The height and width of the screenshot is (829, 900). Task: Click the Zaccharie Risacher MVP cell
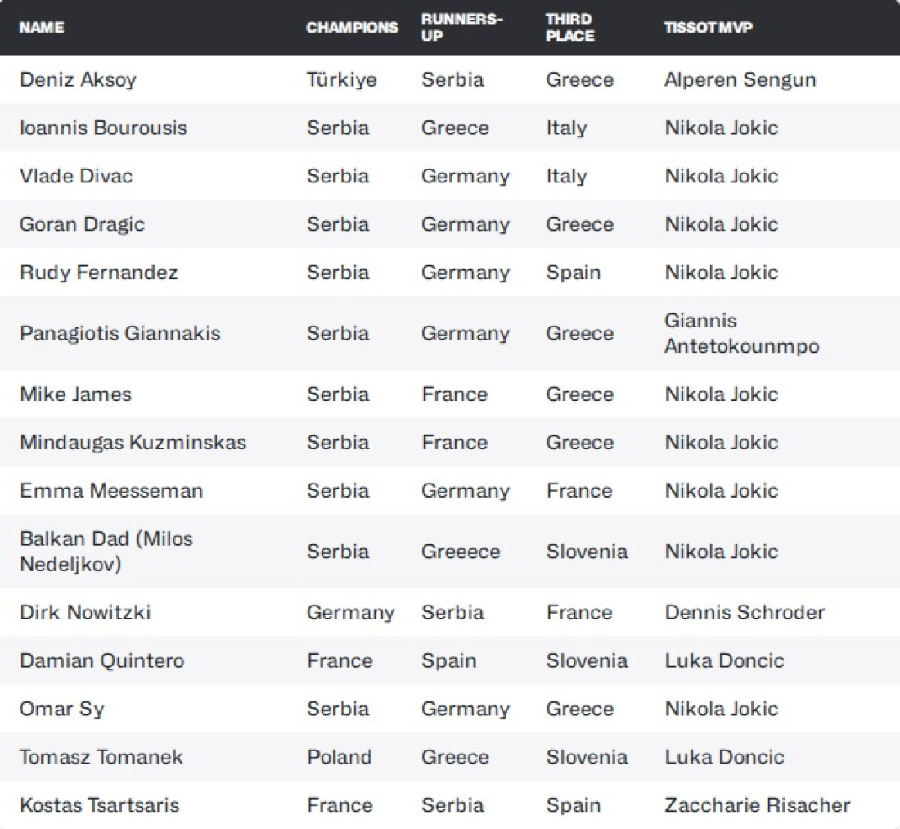[x=758, y=805]
